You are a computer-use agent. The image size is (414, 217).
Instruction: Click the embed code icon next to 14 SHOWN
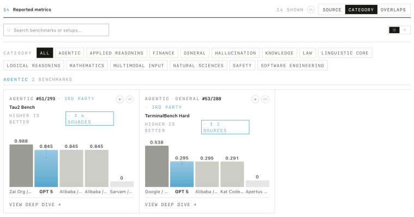coord(311,10)
